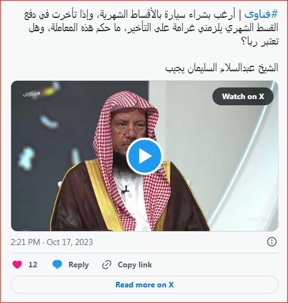Image resolution: width=288 pixels, height=303 pixels.
Task: Play the embedded video
Action: tap(145, 156)
